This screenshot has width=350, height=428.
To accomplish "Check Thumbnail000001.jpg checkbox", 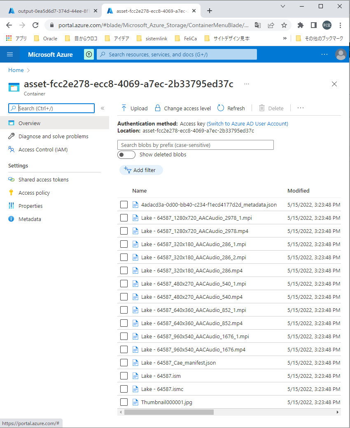I will 124,402.
